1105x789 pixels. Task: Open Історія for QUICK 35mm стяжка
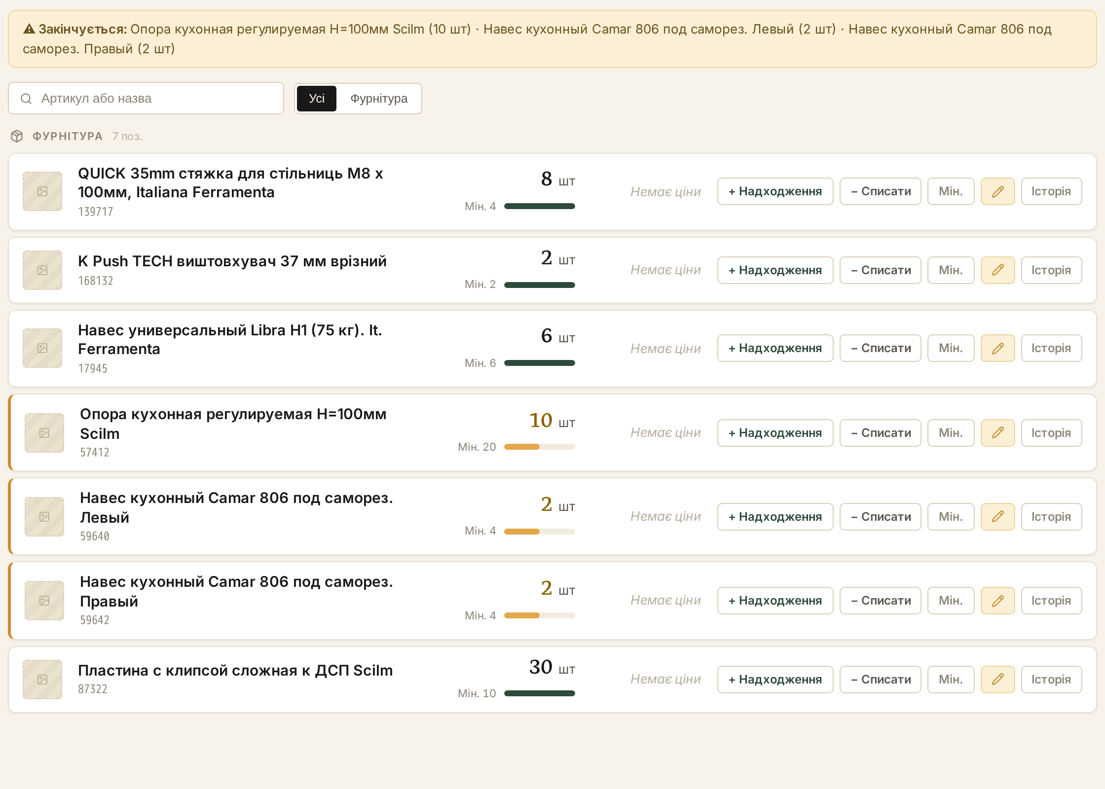click(x=1051, y=191)
